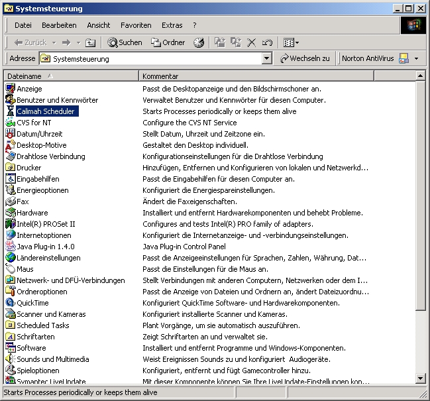Click the CVS for NT icon
This screenshot has height=401, width=430.
click(x=11, y=122)
